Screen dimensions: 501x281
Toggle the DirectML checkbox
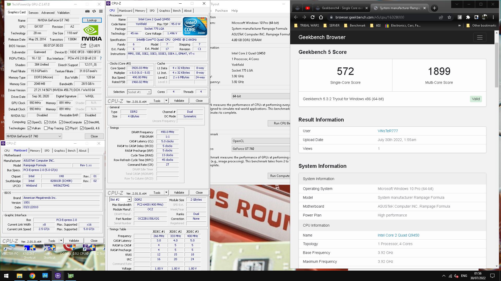click(86, 122)
